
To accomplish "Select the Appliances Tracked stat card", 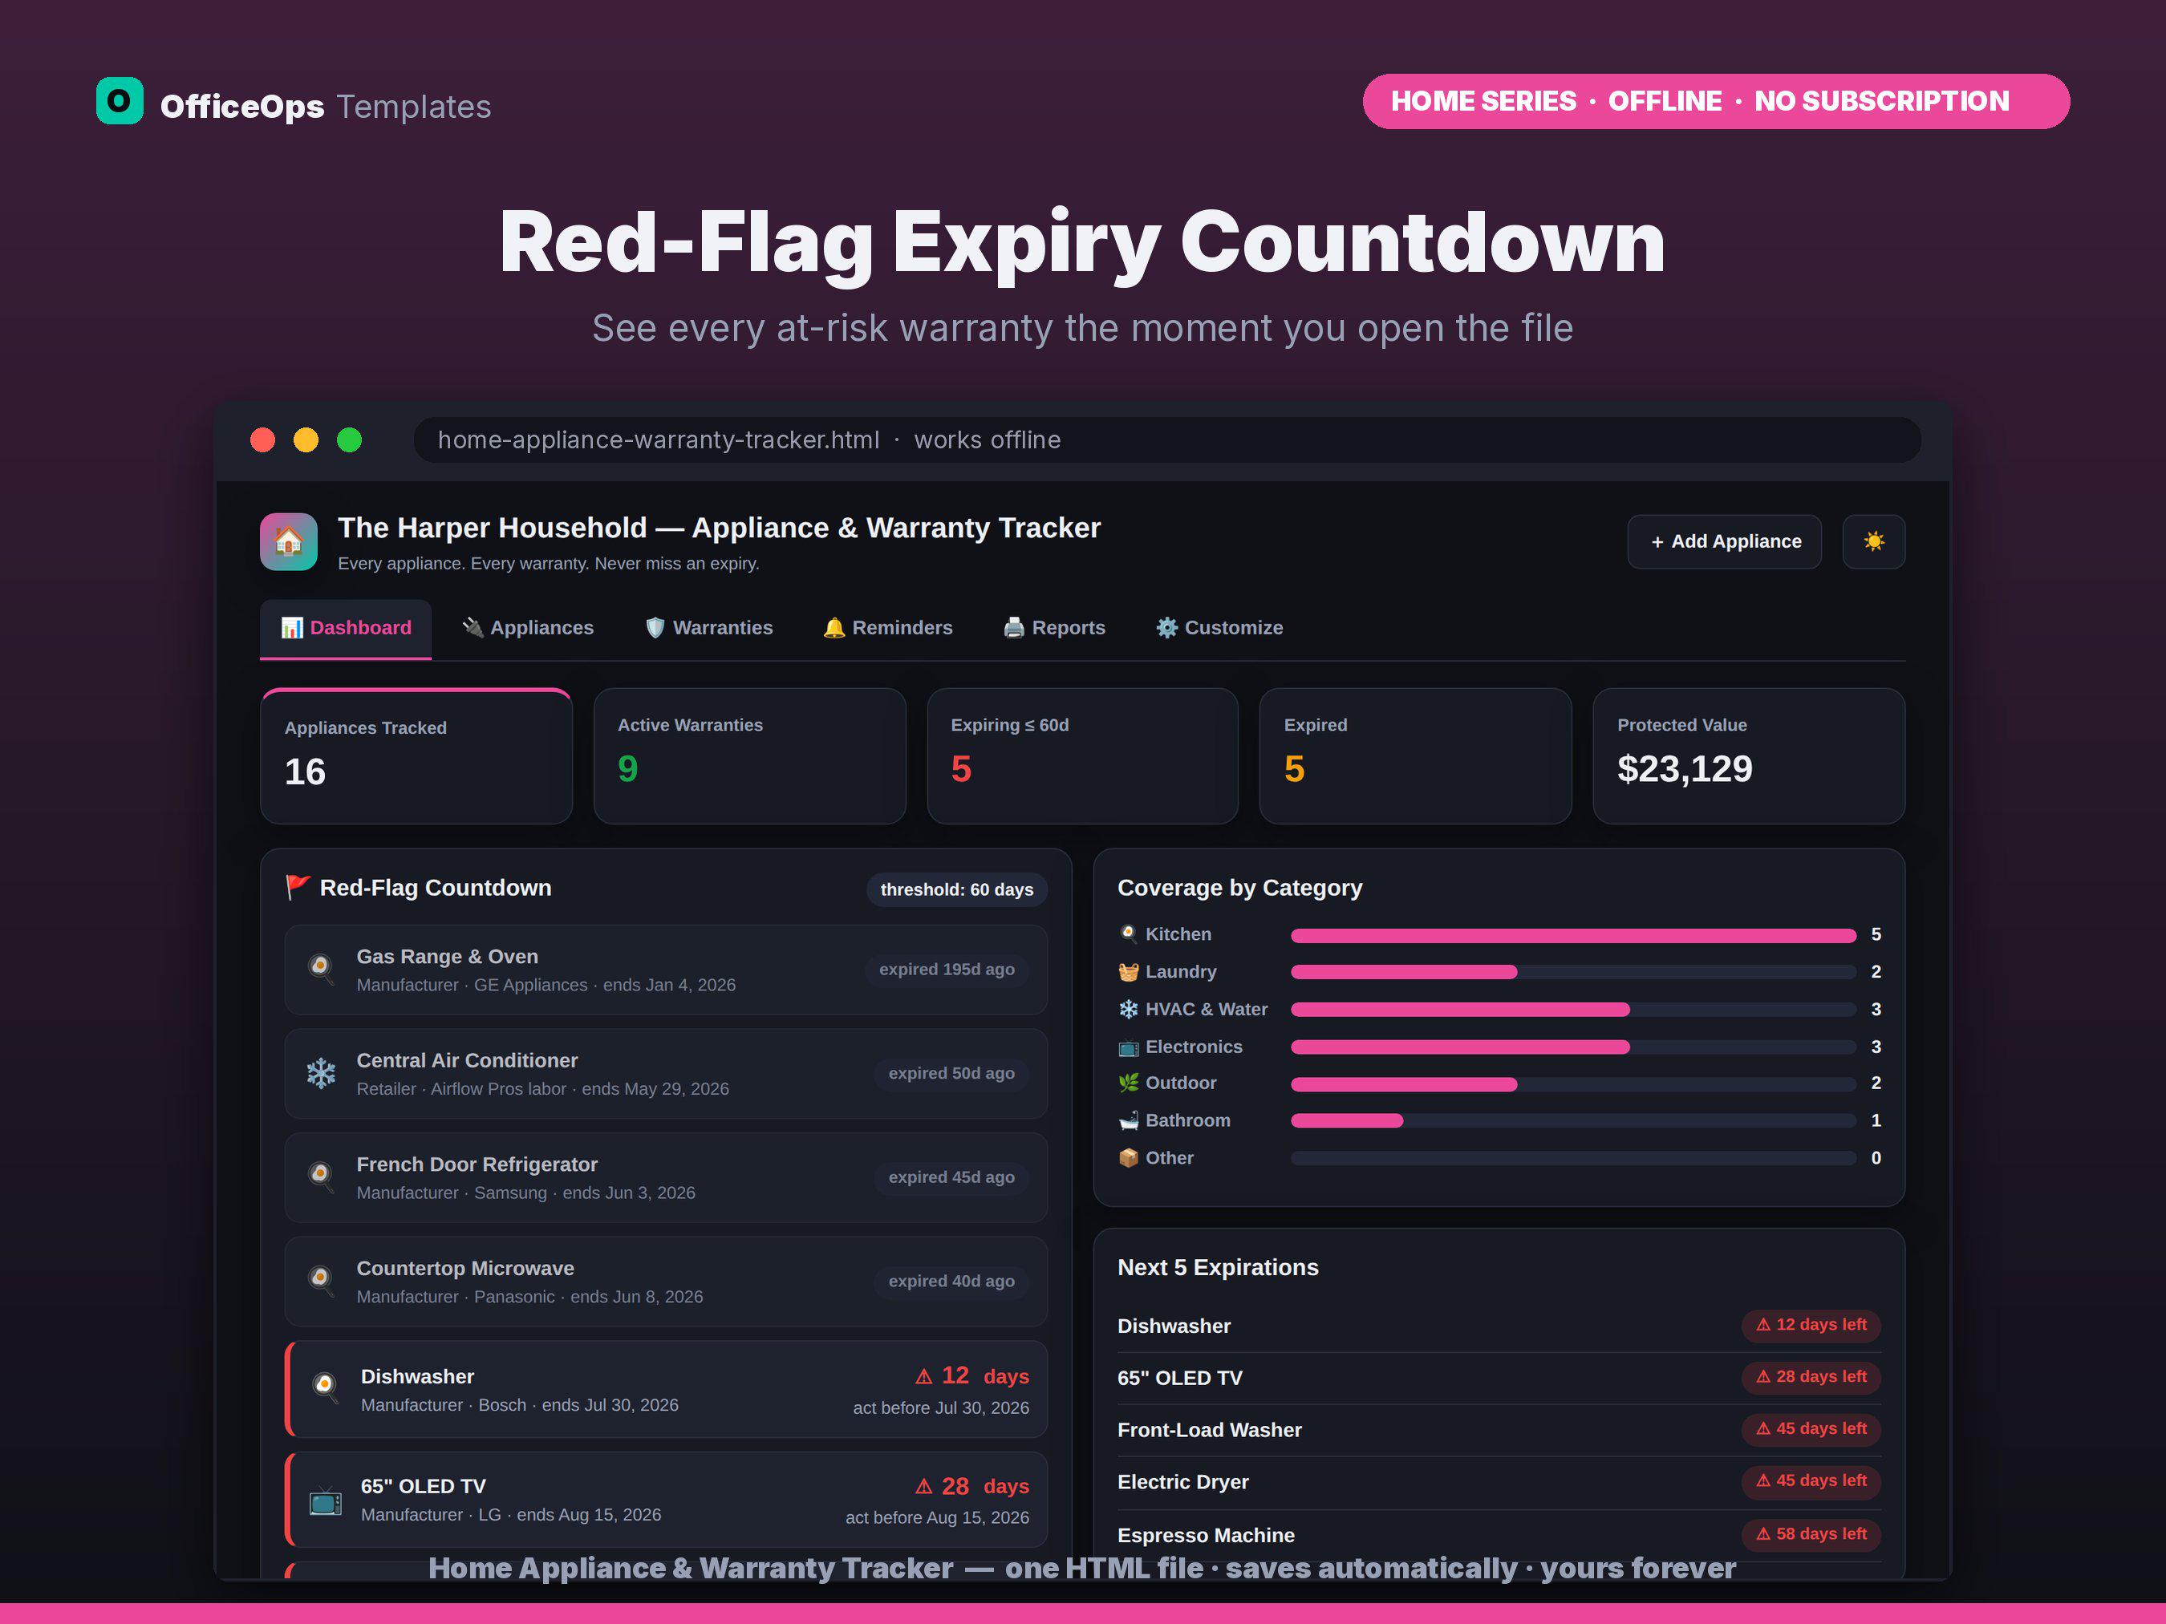I will pyautogui.click(x=416, y=755).
